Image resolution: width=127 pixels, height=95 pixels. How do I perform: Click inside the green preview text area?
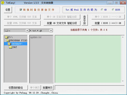[x=88, y=59]
